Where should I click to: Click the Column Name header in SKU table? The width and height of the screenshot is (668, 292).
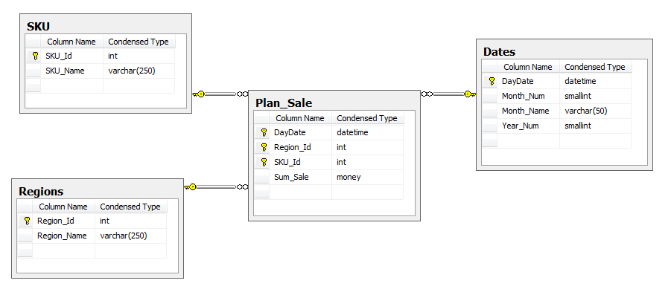point(71,42)
